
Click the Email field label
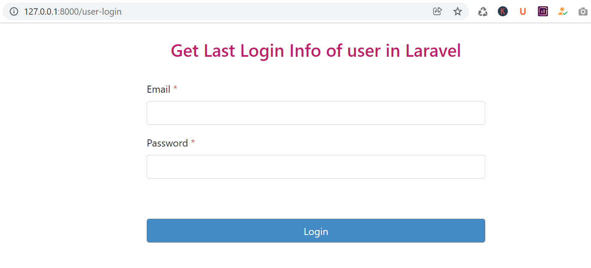pos(158,89)
